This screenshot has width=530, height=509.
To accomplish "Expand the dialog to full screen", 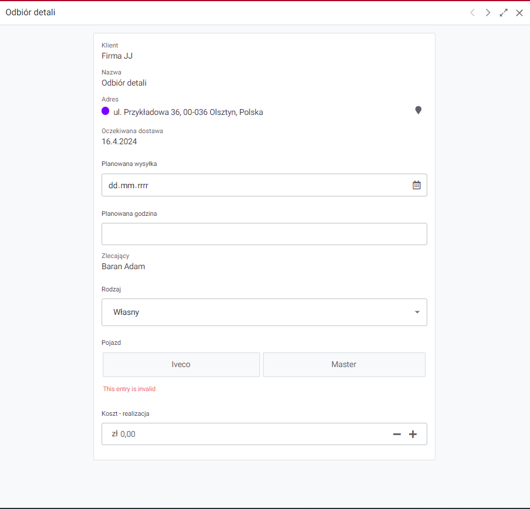I will [x=504, y=12].
